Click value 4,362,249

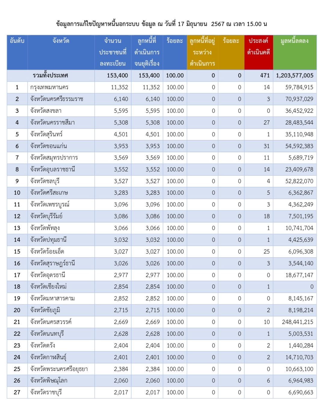[x=301, y=204]
